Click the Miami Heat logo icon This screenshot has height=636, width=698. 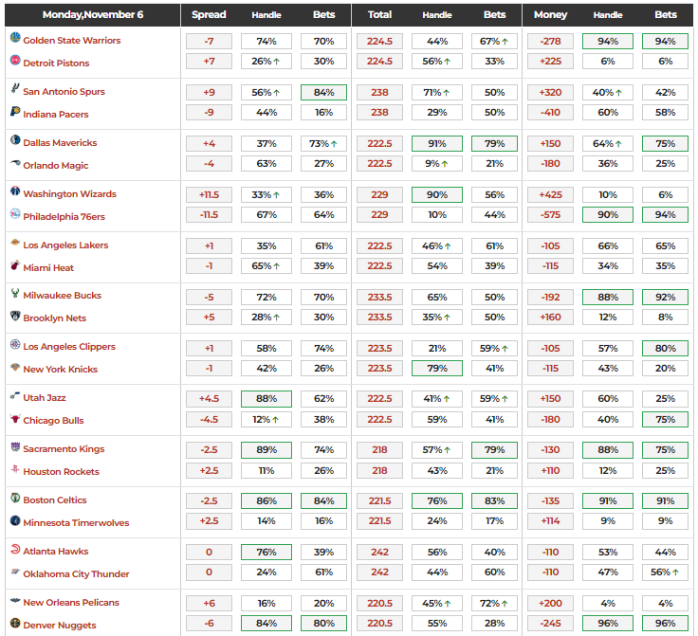tap(15, 264)
